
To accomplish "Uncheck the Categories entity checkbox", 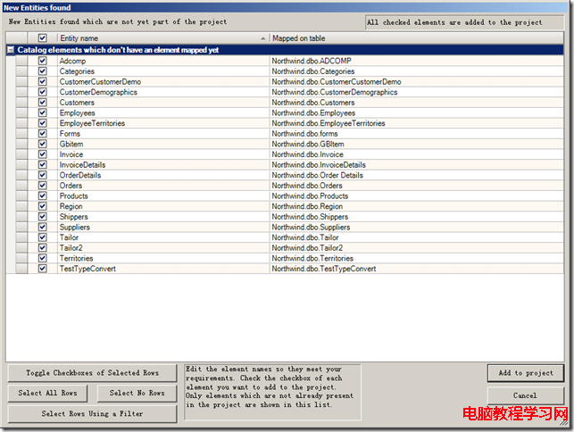I will coord(43,71).
